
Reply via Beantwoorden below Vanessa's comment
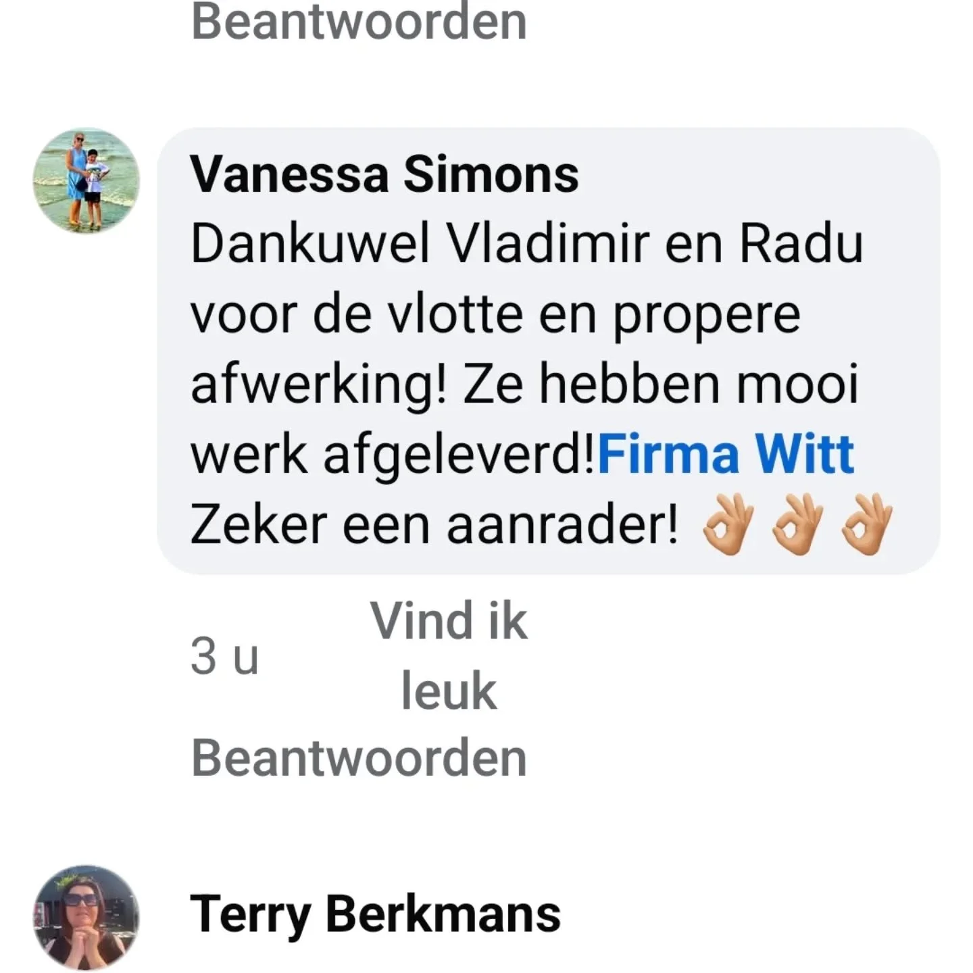pos(359,758)
